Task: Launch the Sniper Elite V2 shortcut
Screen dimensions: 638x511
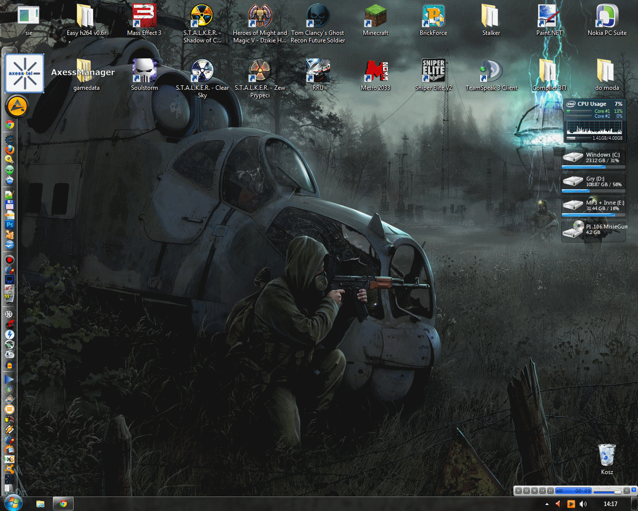Action: pyautogui.click(x=433, y=75)
